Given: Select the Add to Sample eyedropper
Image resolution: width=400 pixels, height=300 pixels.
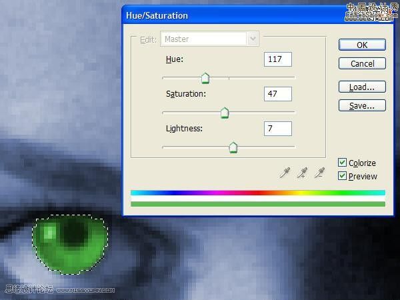Looking at the screenshot, I should pyautogui.click(x=302, y=173).
